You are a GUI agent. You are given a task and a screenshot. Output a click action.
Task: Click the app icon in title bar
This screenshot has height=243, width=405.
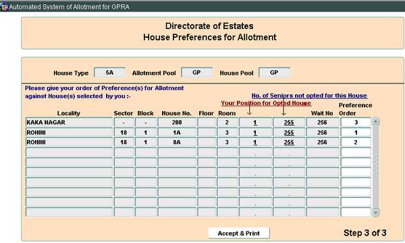point(4,7)
